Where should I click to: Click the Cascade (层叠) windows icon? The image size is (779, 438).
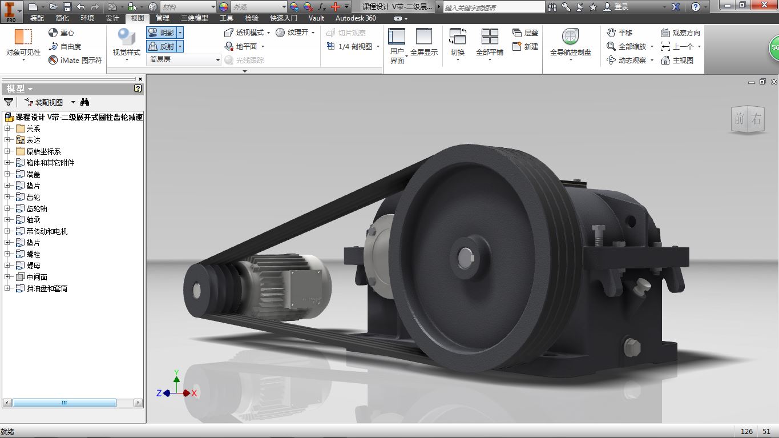point(517,33)
